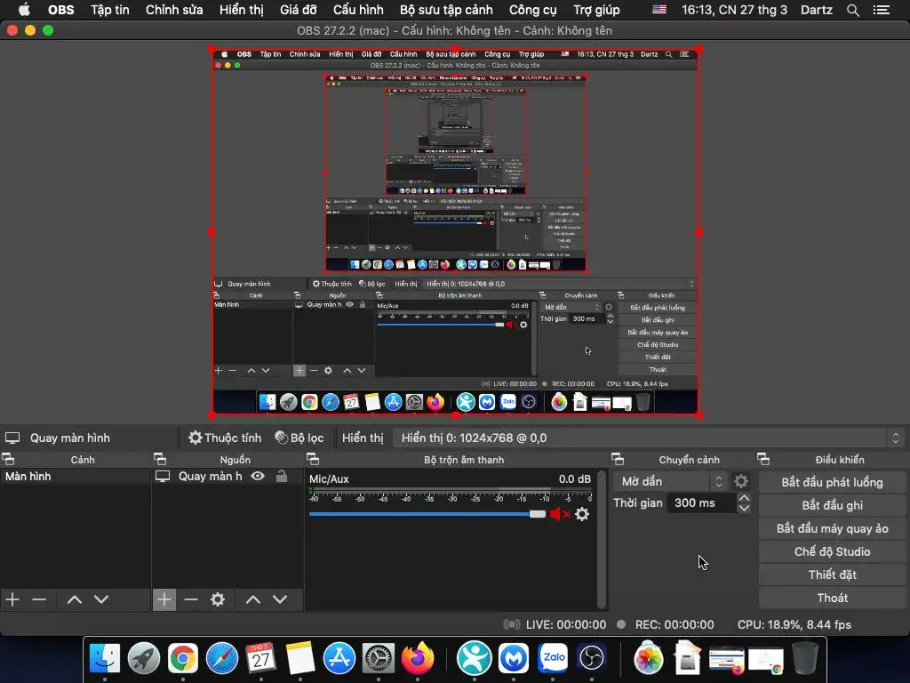Remove selected scene with minus button
Image resolution: width=910 pixels, height=683 pixels.
point(39,599)
